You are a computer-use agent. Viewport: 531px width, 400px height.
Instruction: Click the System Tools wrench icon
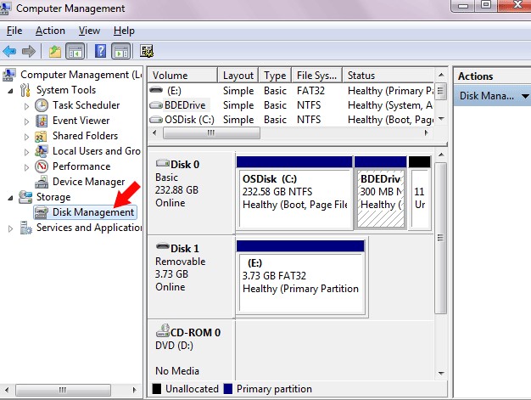pos(25,90)
